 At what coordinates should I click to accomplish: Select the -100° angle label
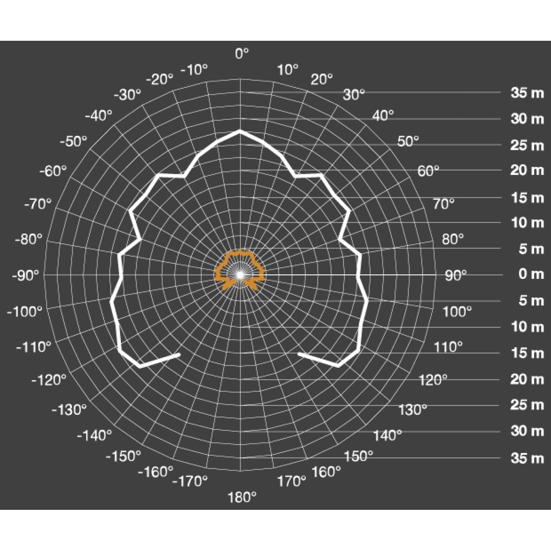25,312
